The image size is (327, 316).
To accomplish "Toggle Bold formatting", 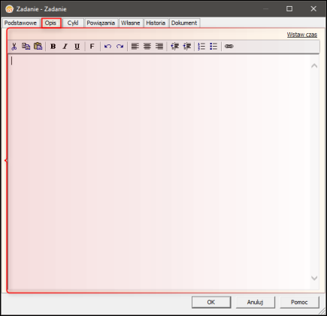I will (x=53, y=47).
